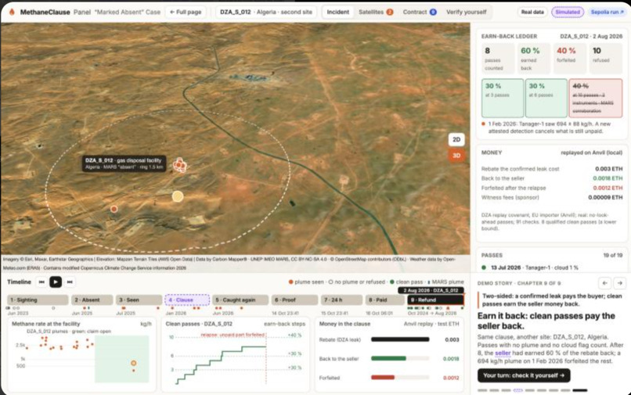Click the struck-through 40 % forfeited card
The image size is (631, 395).
(x=595, y=98)
